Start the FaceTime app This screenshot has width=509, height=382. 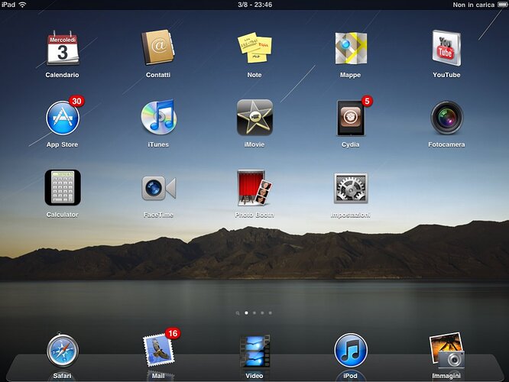pos(158,188)
